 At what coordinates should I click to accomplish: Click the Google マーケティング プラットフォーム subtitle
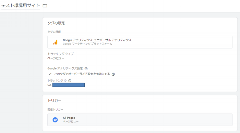click(87, 44)
